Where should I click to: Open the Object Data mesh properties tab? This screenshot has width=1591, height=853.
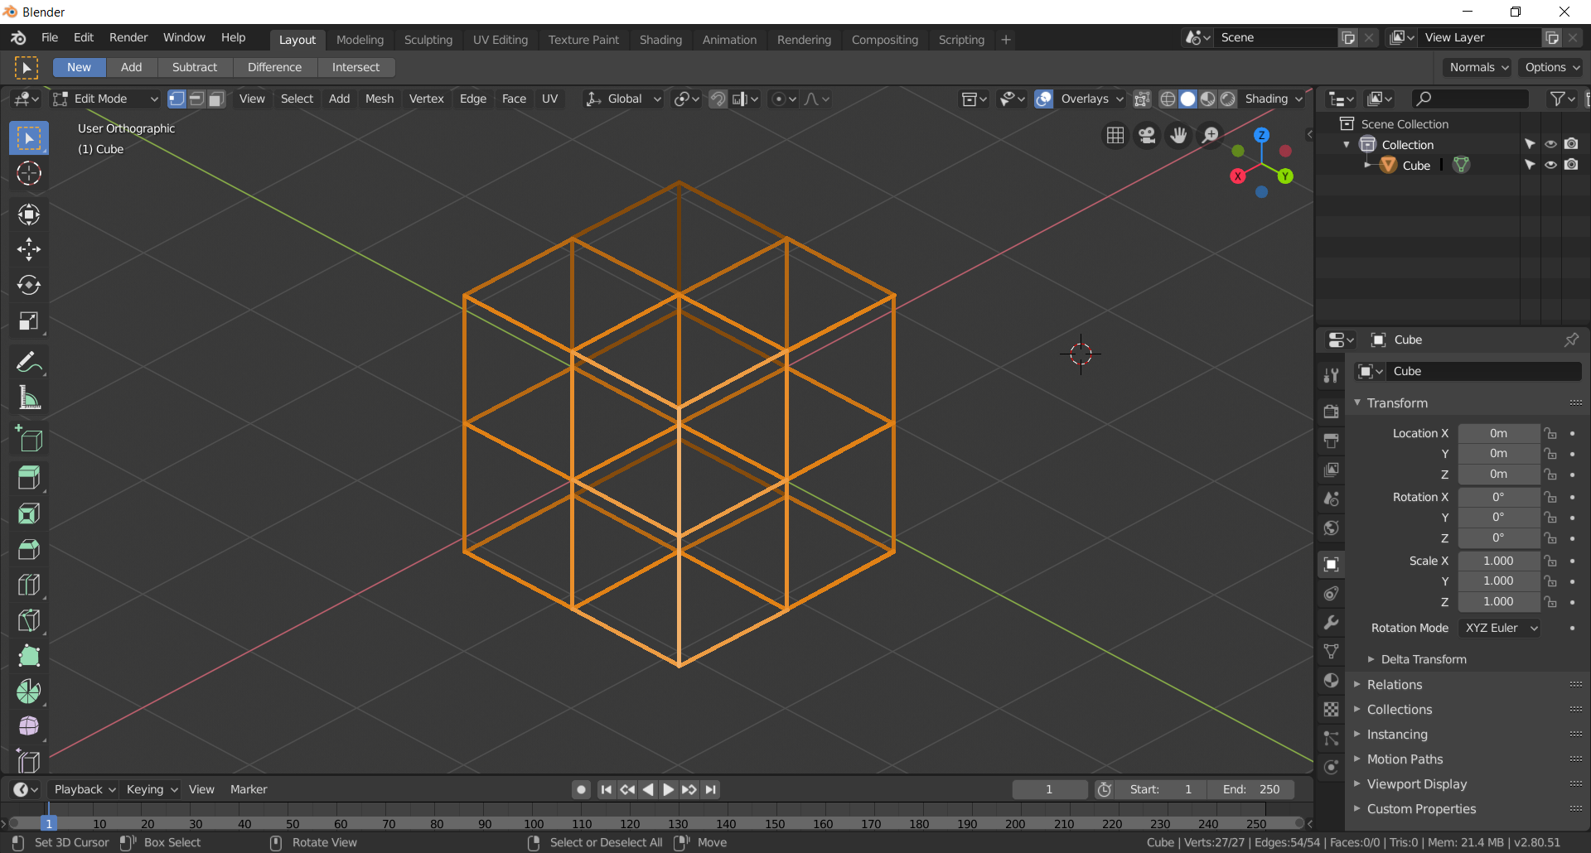tap(1331, 652)
